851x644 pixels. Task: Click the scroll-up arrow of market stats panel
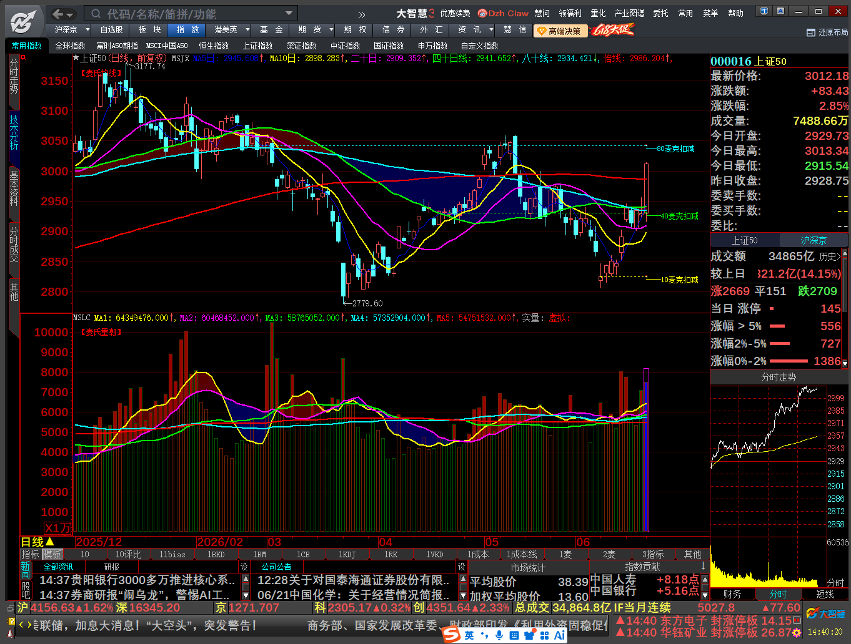tap(845, 253)
